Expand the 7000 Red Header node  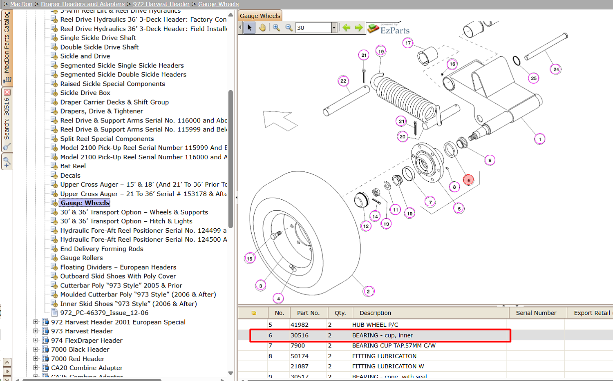tap(36, 359)
